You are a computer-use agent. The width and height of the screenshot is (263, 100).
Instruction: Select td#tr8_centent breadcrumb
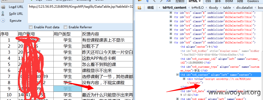[x=174, y=7]
